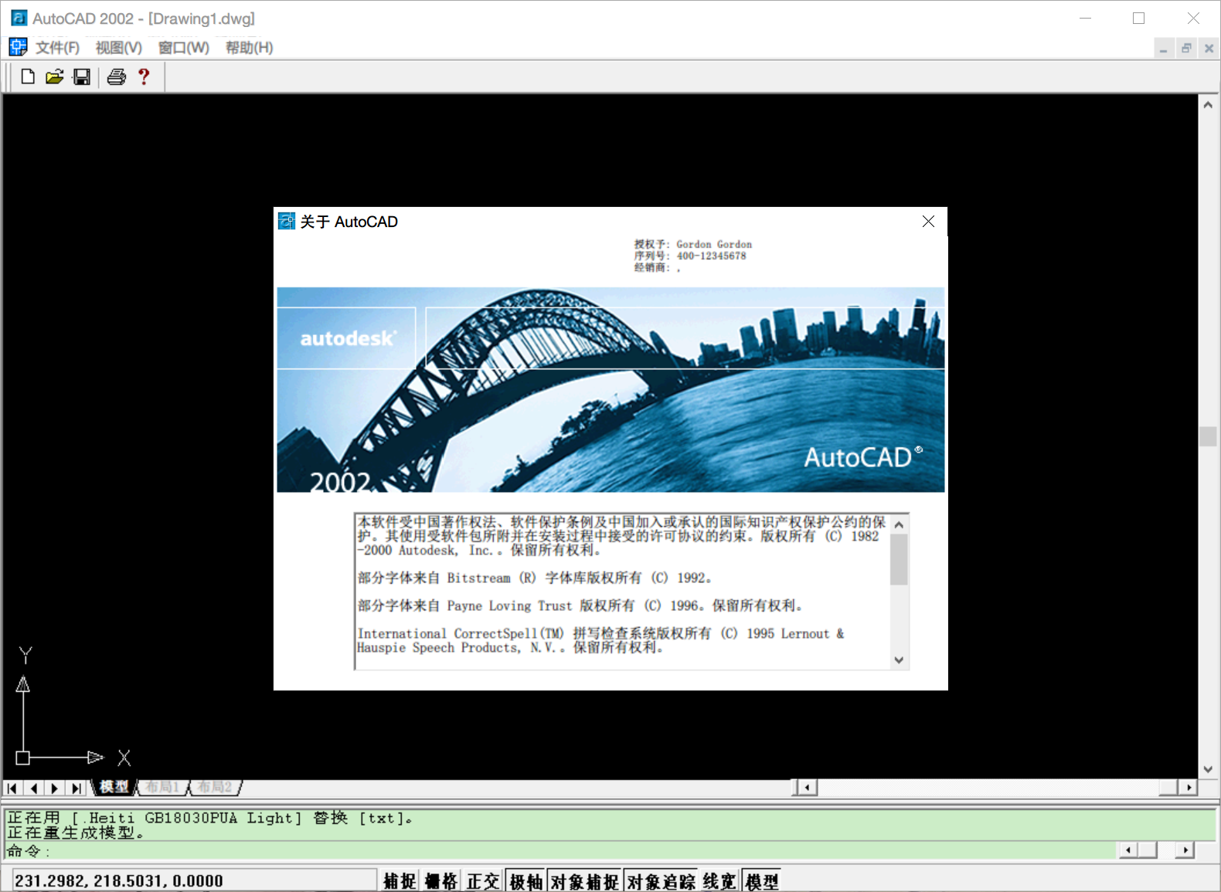The image size is (1221, 892).
Task: Minimize the AutoCAD 2002 main window
Action: pos(1085,18)
